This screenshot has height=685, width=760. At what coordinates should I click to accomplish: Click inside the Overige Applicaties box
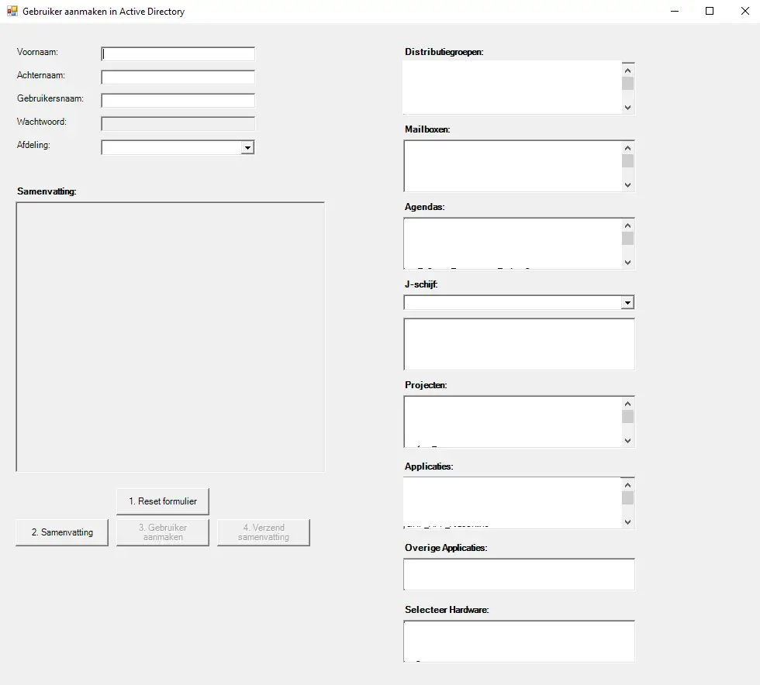coord(520,576)
